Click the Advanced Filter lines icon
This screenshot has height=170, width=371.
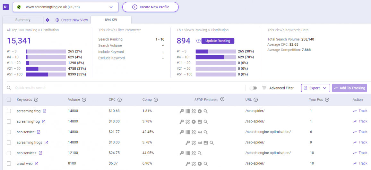264,88
